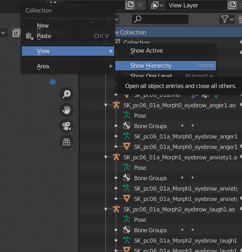Collapse SK_pc06_01a_Morph0_eyebrow_anger1.ao armature entry
Image resolution: width=242 pixels, height=252 pixels.
click(x=105, y=105)
